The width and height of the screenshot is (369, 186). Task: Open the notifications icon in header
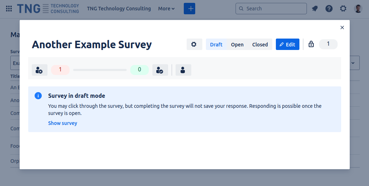pyautogui.click(x=315, y=9)
